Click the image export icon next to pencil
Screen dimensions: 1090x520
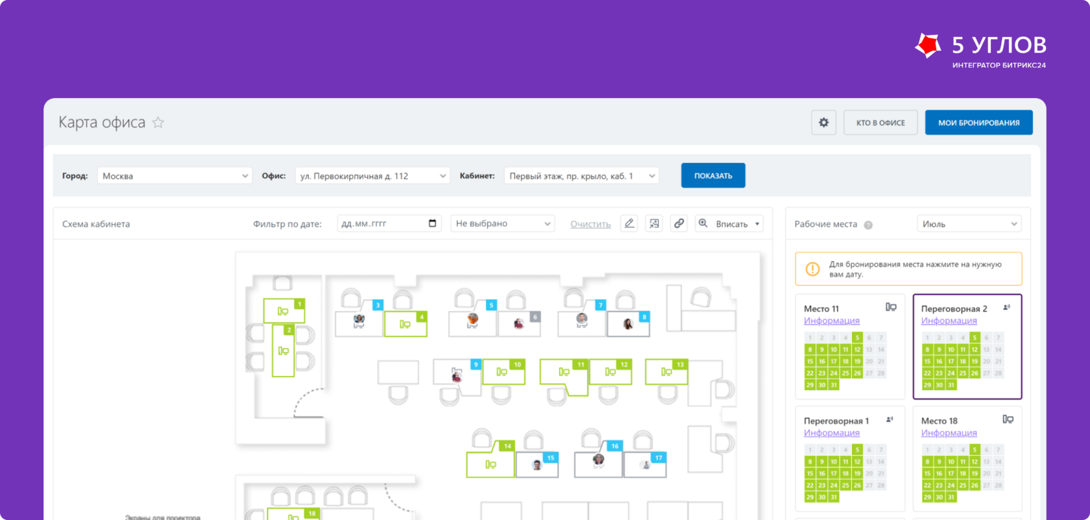pos(654,223)
